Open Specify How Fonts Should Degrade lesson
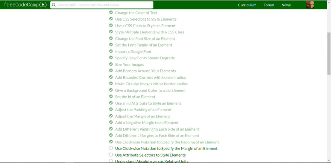Screen dimensions: 331x163 coord(145,58)
